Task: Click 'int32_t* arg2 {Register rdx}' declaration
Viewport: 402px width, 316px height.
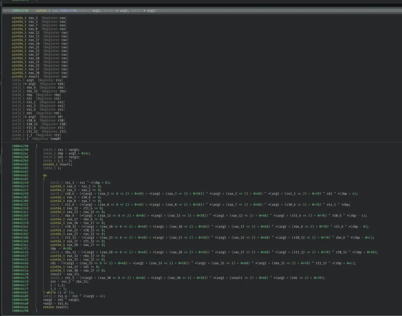Action: click(38, 84)
